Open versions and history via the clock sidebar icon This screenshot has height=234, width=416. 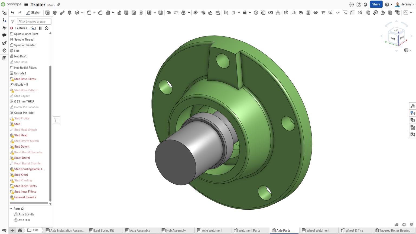pyautogui.click(x=4, y=50)
